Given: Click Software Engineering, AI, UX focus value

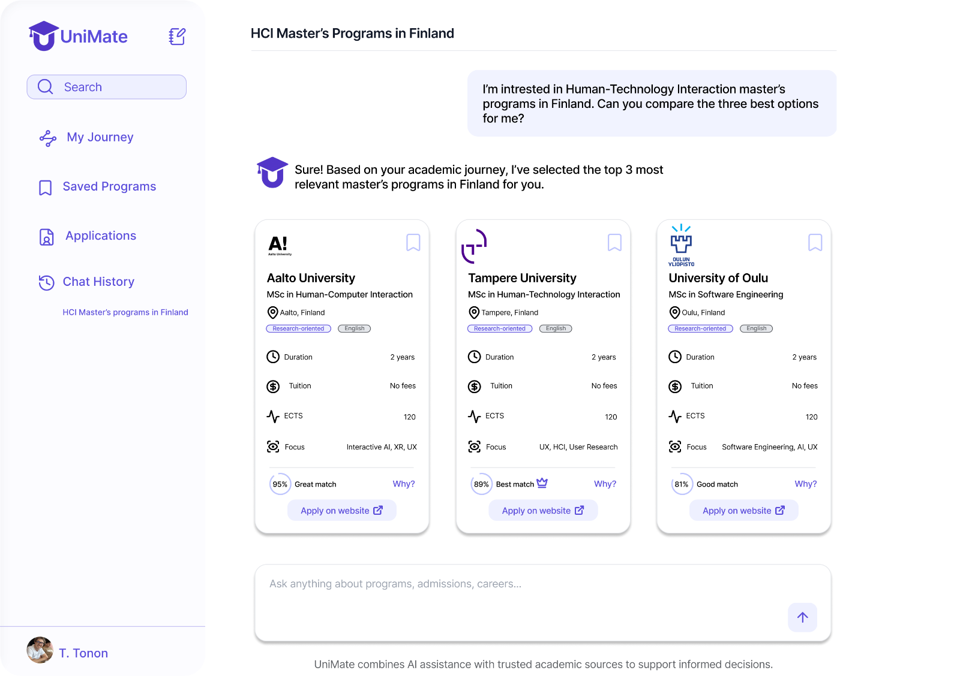Looking at the screenshot, I should (x=770, y=447).
